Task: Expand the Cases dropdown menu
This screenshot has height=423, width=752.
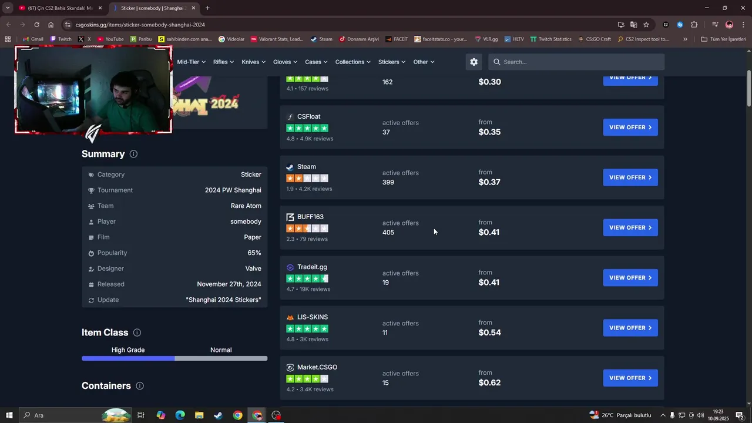Action: [317, 62]
